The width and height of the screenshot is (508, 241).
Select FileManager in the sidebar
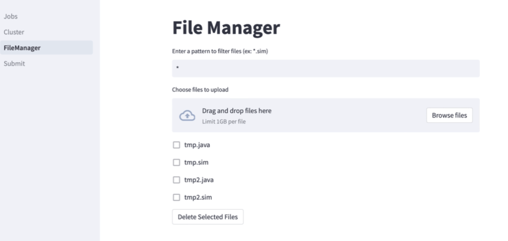[22, 48]
